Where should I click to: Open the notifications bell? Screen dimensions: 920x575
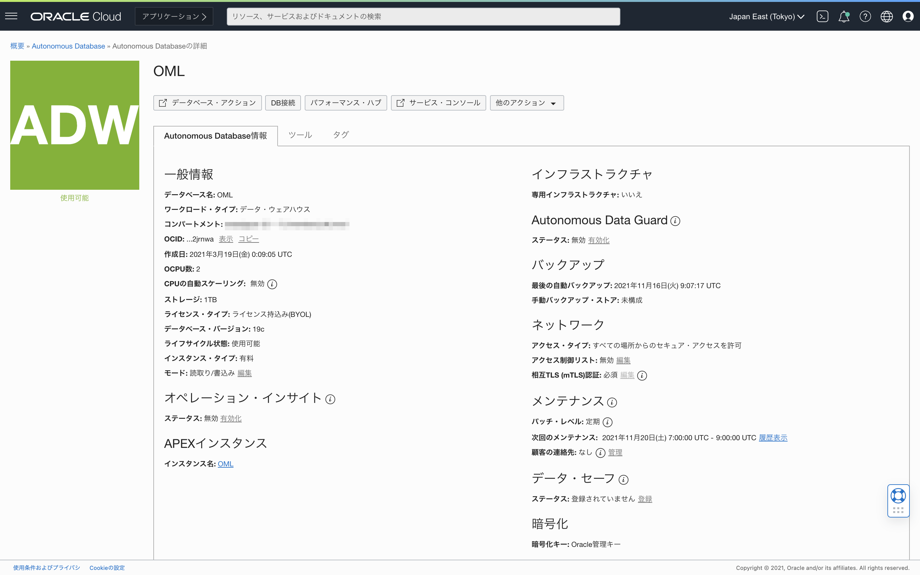point(844,16)
